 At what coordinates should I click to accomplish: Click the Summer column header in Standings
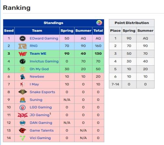click(x=83, y=31)
